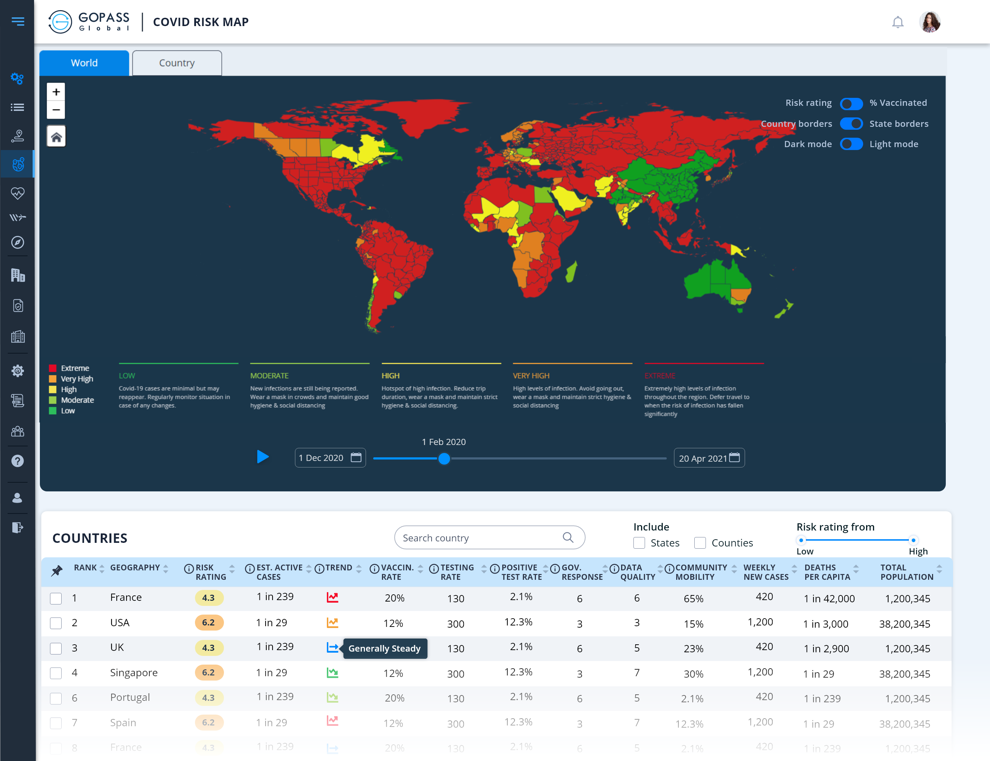The width and height of the screenshot is (990, 761).
Task: Select the World tab above the map
Action: pyautogui.click(x=84, y=62)
